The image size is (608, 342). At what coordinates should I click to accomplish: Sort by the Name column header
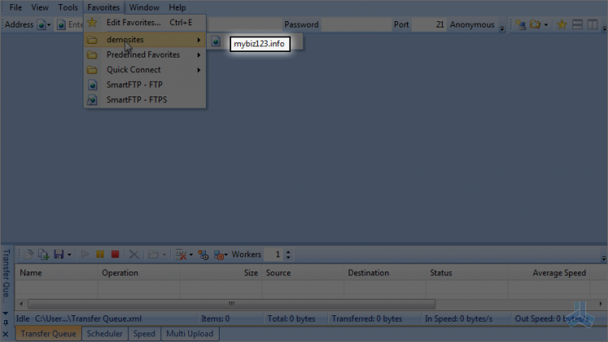[x=56, y=273]
